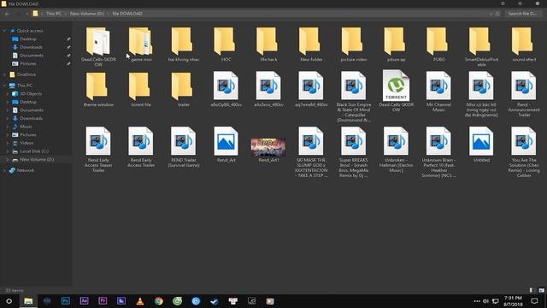Expand the Network tree node

pos(4,170)
